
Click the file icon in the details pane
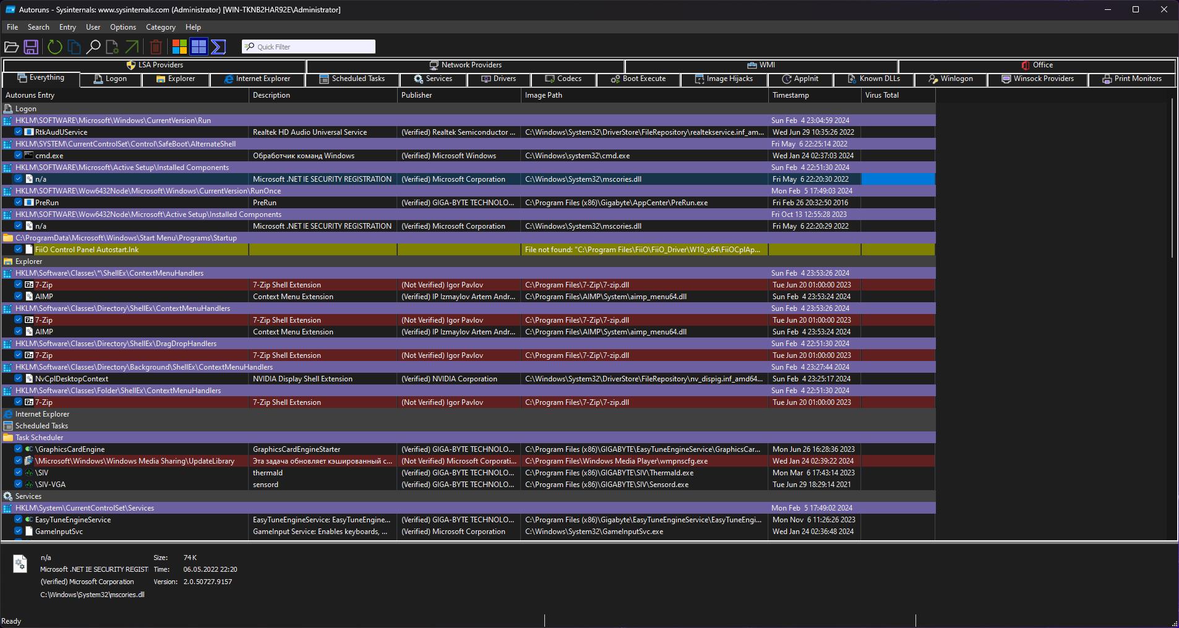pyautogui.click(x=20, y=564)
